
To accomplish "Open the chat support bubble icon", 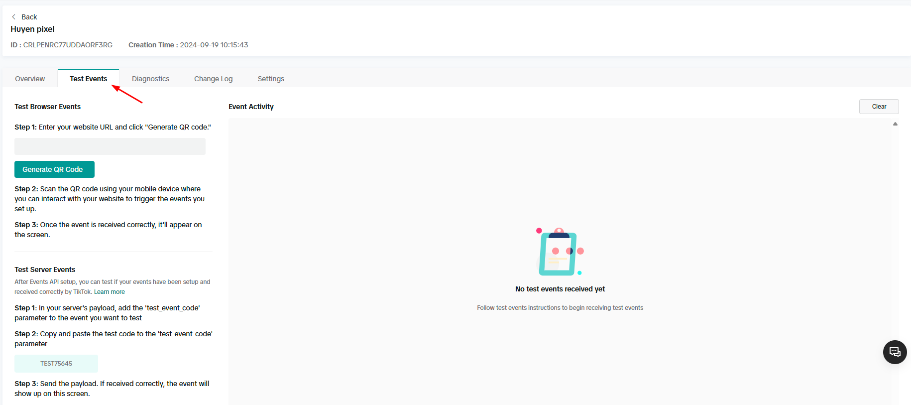I will click(895, 352).
